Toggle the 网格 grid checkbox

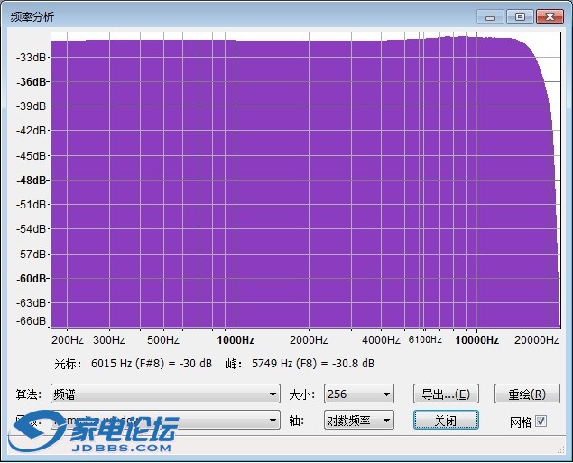click(541, 421)
